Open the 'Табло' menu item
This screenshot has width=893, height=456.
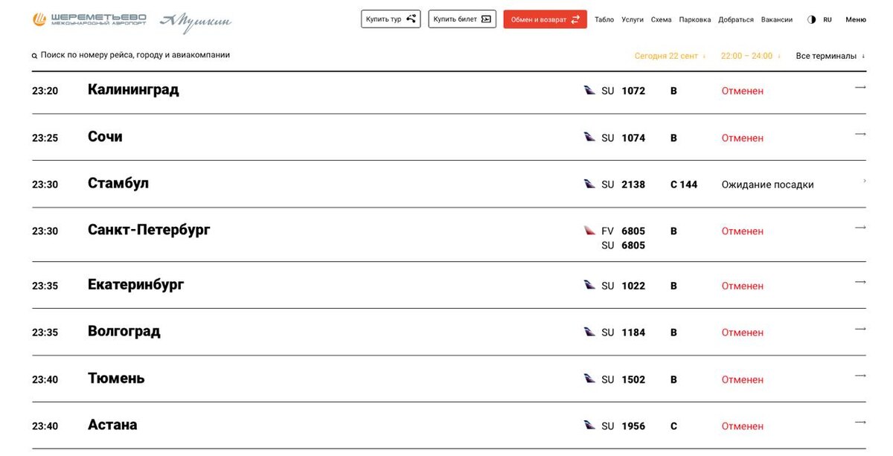pos(604,20)
